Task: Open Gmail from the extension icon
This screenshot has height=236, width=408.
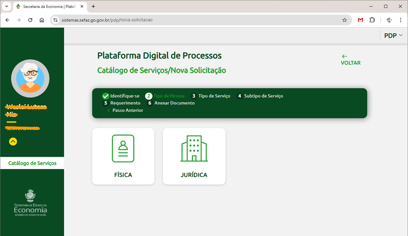Action: [x=360, y=20]
